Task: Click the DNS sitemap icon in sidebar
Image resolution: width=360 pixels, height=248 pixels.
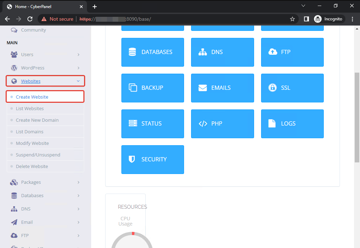Action: click(x=14, y=209)
